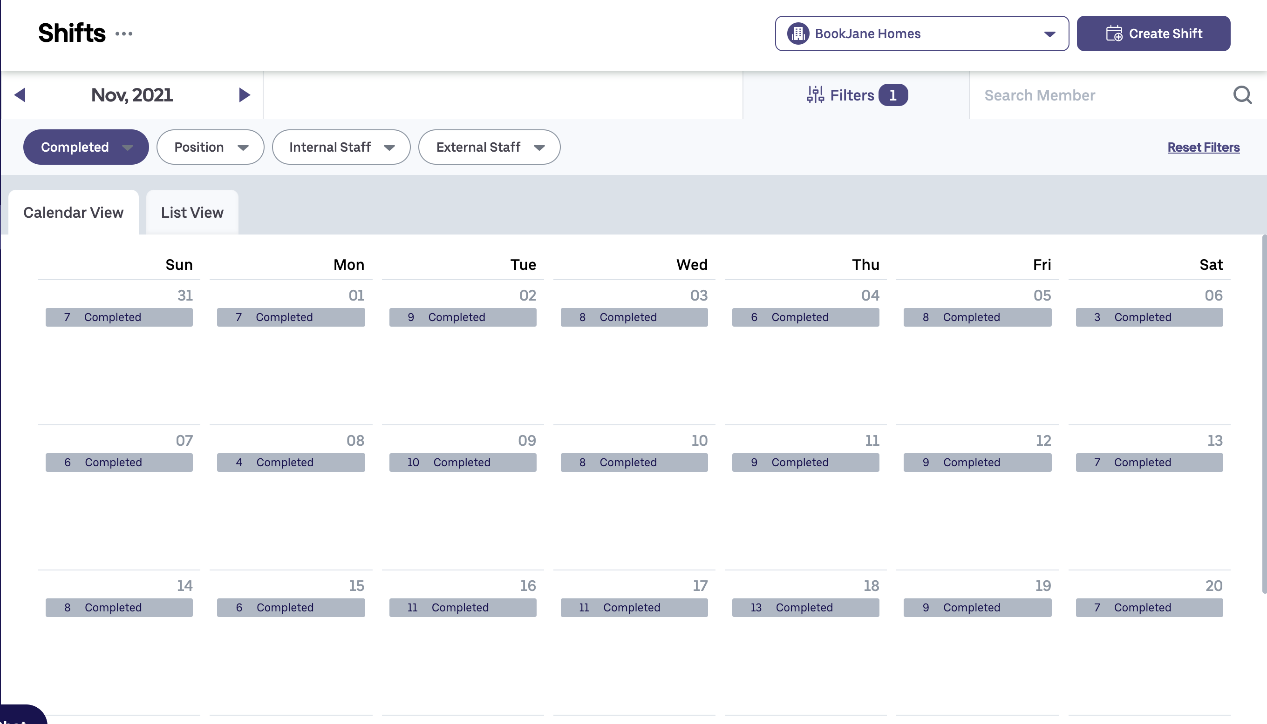Toggle the Completed status filter
The image size is (1267, 724).
click(x=75, y=147)
